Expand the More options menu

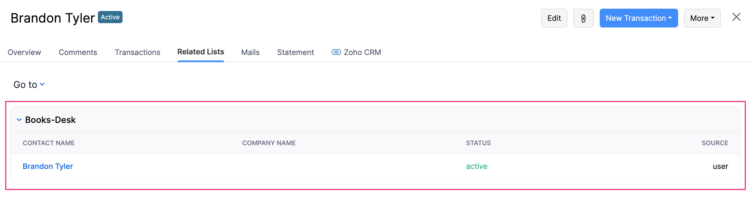[x=702, y=18]
